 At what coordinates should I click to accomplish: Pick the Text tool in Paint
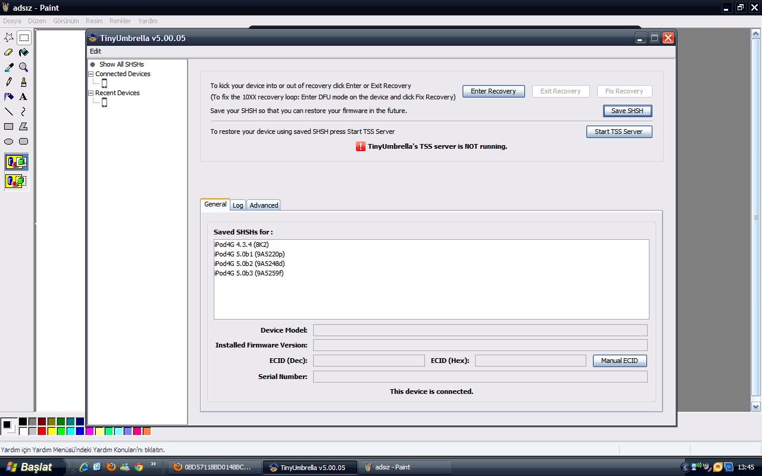[x=24, y=96]
